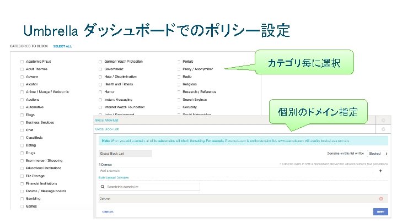Click the magnifier icon in domain search
The height and width of the screenshot is (223, 397).
click(x=103, y=187)
